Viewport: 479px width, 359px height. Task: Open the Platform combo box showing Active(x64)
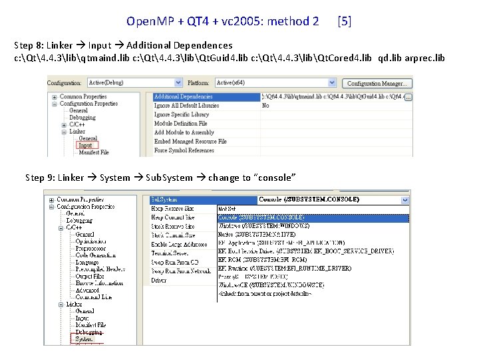[x=275, y=82]
